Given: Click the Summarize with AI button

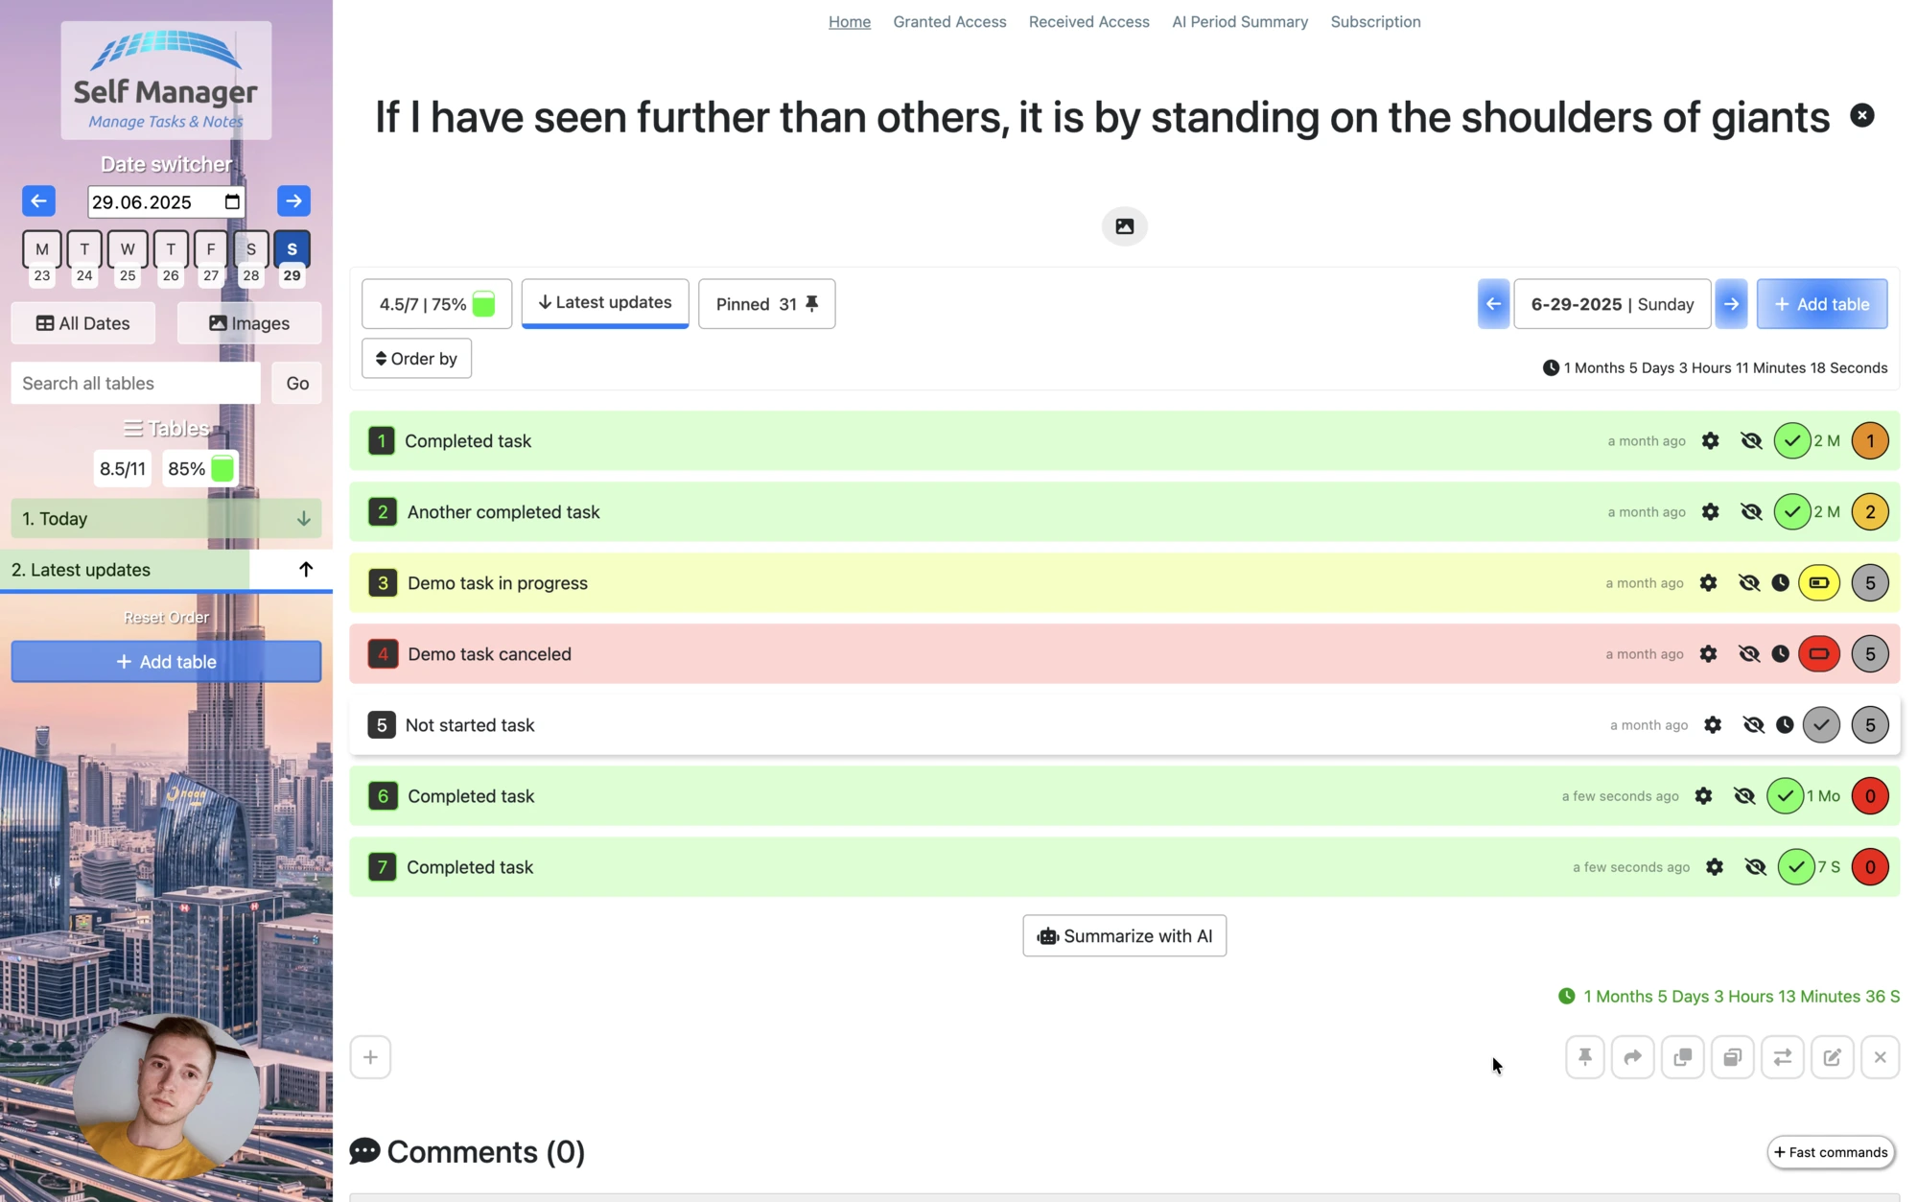Looking at the screenshot, I should [1124, 935].
